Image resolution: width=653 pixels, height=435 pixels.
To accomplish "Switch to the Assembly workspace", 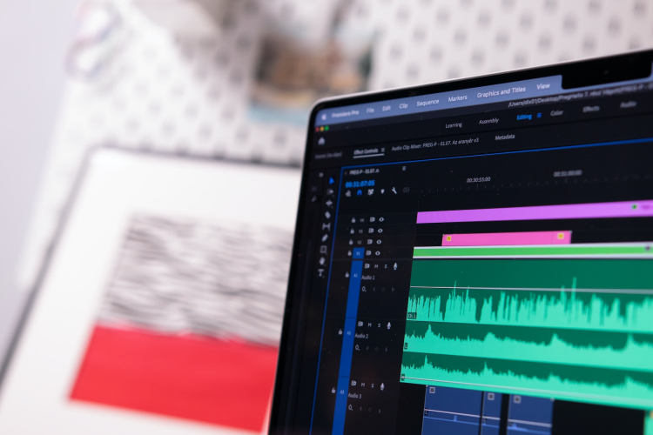I will click(488, 121).
